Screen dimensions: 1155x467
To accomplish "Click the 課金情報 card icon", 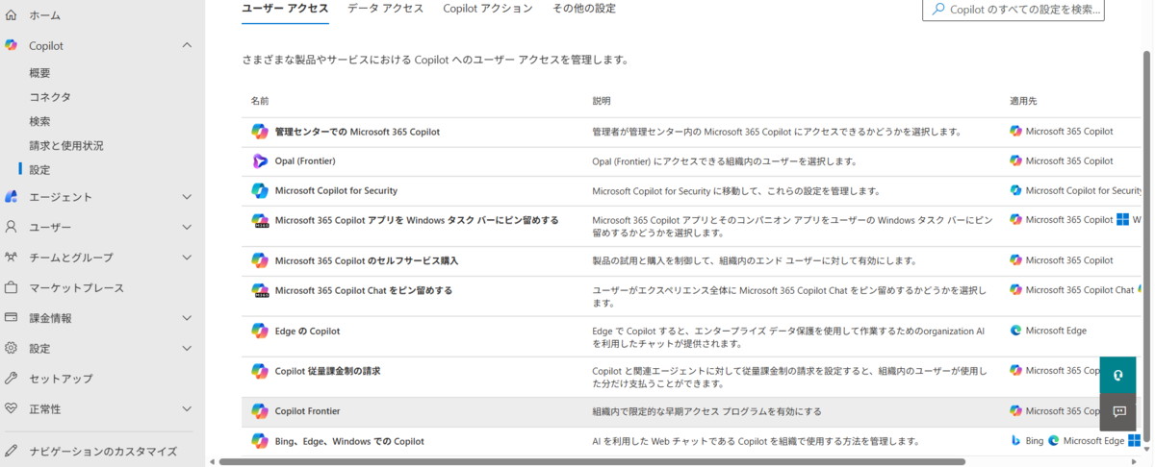I will coord(12,318).
